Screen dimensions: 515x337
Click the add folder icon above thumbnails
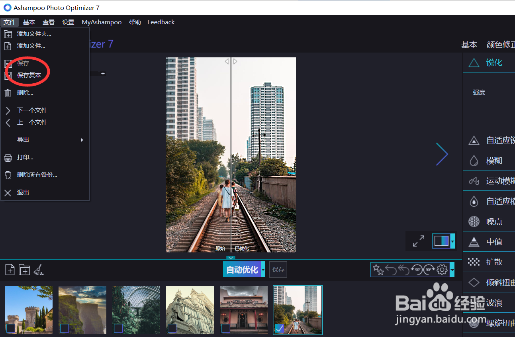click(x=25, y=270)
